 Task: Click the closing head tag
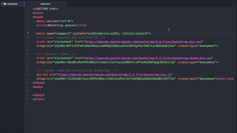[x=39, y=83]
